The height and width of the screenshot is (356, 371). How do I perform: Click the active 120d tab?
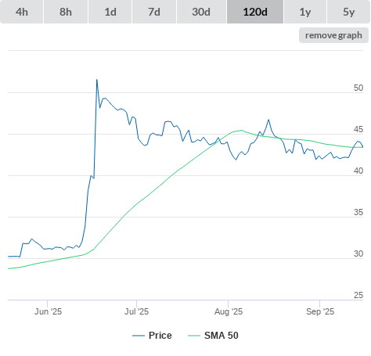point(255,12)
